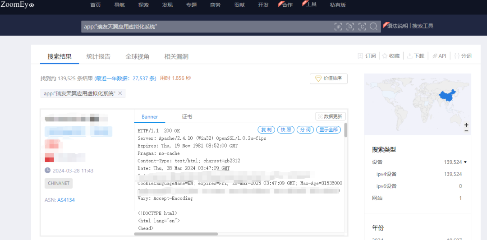Open the AS4134 ASN link
Image resolution: width=487 pixels, height=240 pixels.
(66, 200)
